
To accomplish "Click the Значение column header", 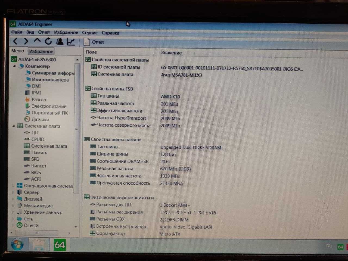I will [x=171, y=53].
